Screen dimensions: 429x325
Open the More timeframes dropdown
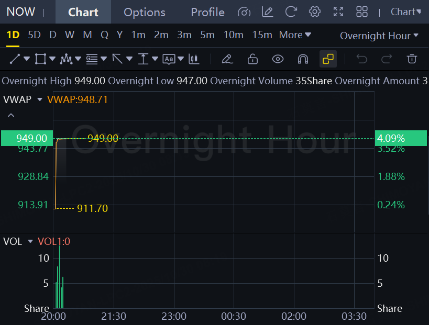(295, 35)
